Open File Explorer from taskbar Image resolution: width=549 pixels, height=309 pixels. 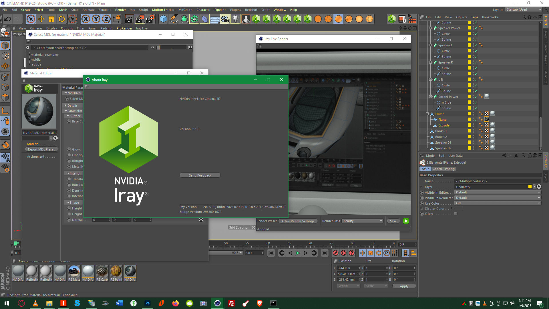[x=49, y=303]
